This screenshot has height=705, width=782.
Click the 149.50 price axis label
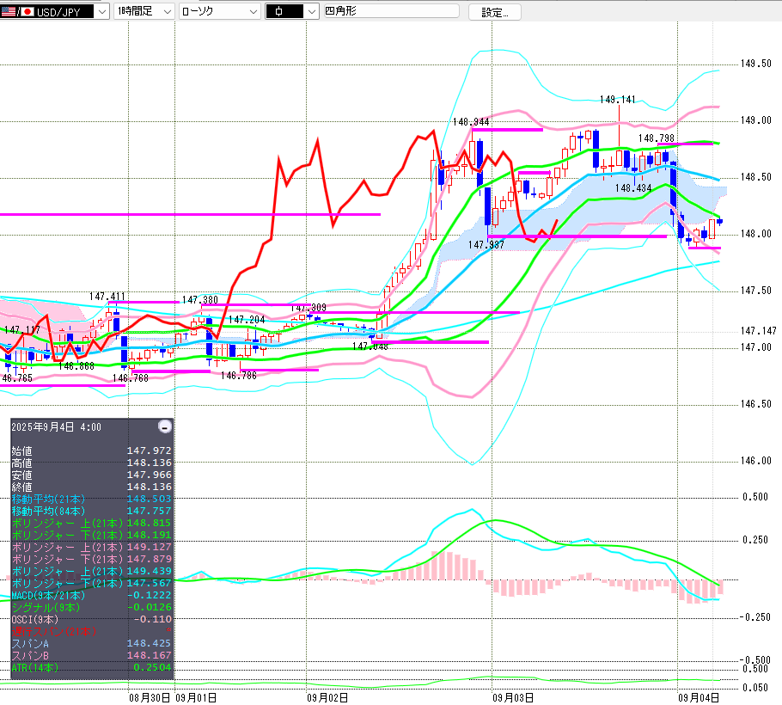point(755,64)
